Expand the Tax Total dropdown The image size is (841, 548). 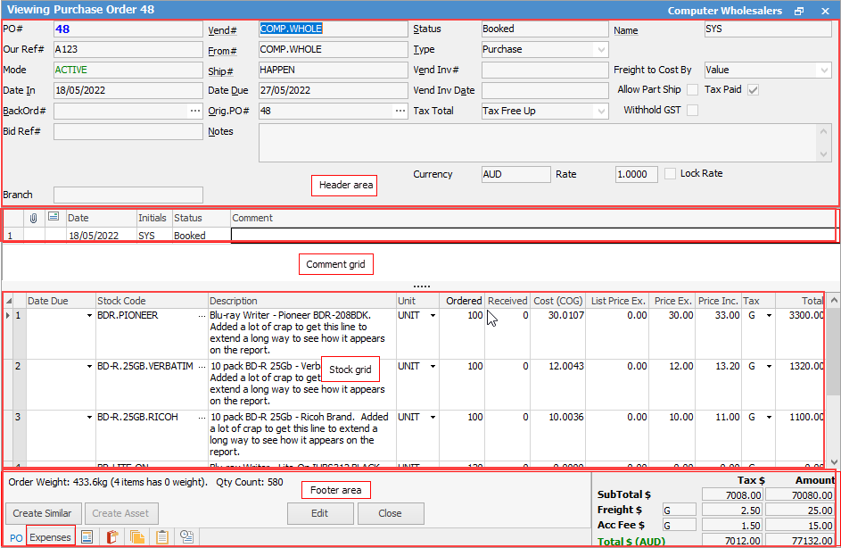(602, 112)
